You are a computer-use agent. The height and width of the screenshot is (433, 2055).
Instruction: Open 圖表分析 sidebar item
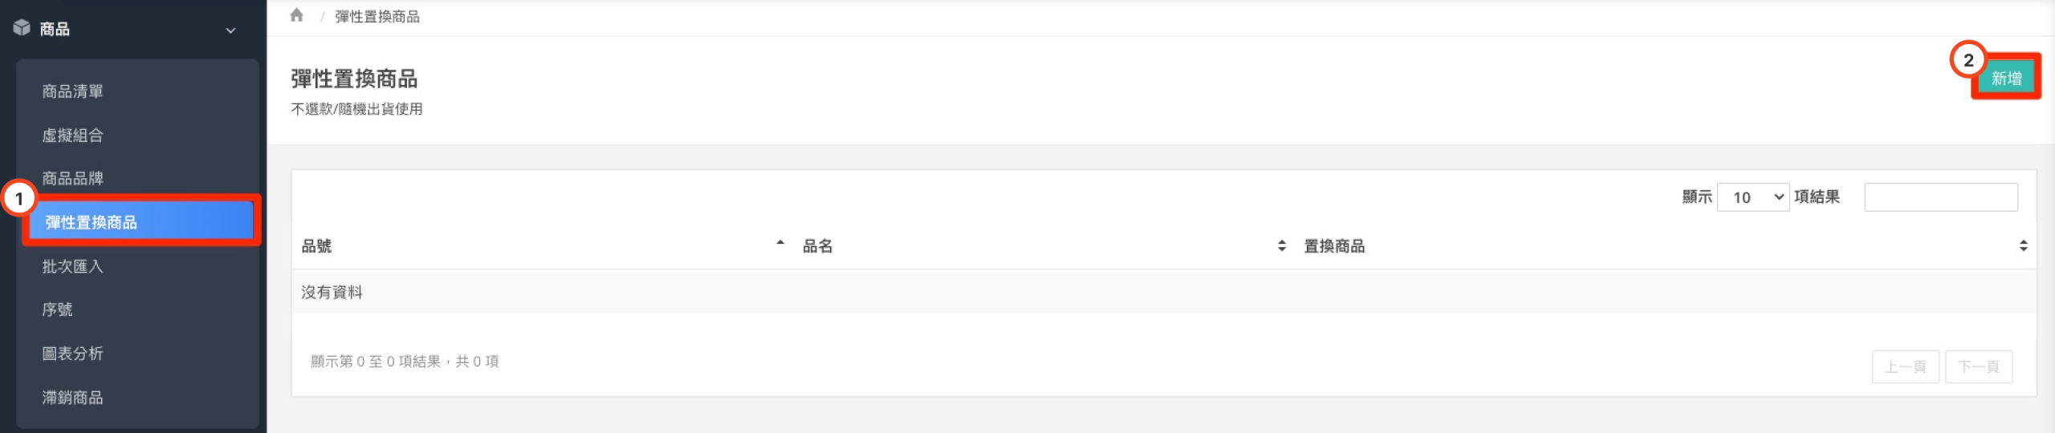(x=73, y=354)
